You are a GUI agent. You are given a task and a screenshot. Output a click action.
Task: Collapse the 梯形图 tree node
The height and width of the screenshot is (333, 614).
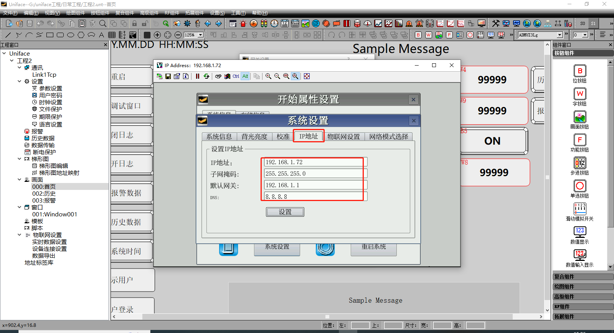20,159
